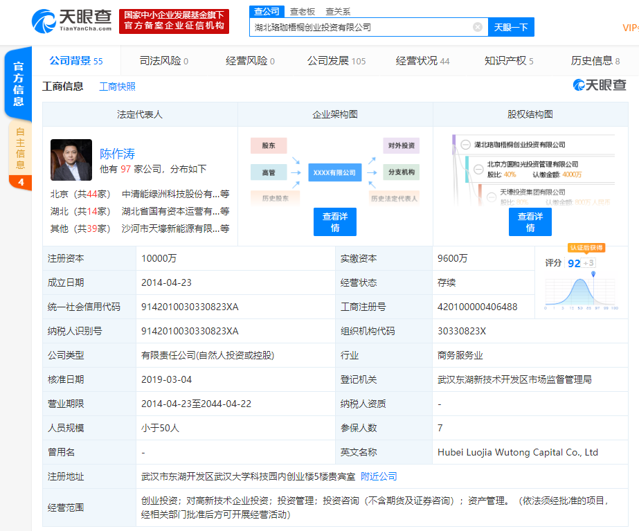Open the 历史信息 8 tab
The image size is (639, 531).
pyautogui.click(x=595, y=61)
